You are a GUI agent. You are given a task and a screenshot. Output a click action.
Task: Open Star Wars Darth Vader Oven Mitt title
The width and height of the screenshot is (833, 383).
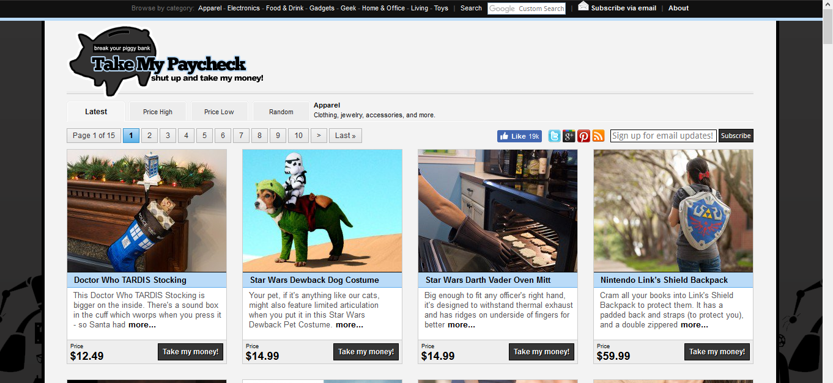click(488, 280)
